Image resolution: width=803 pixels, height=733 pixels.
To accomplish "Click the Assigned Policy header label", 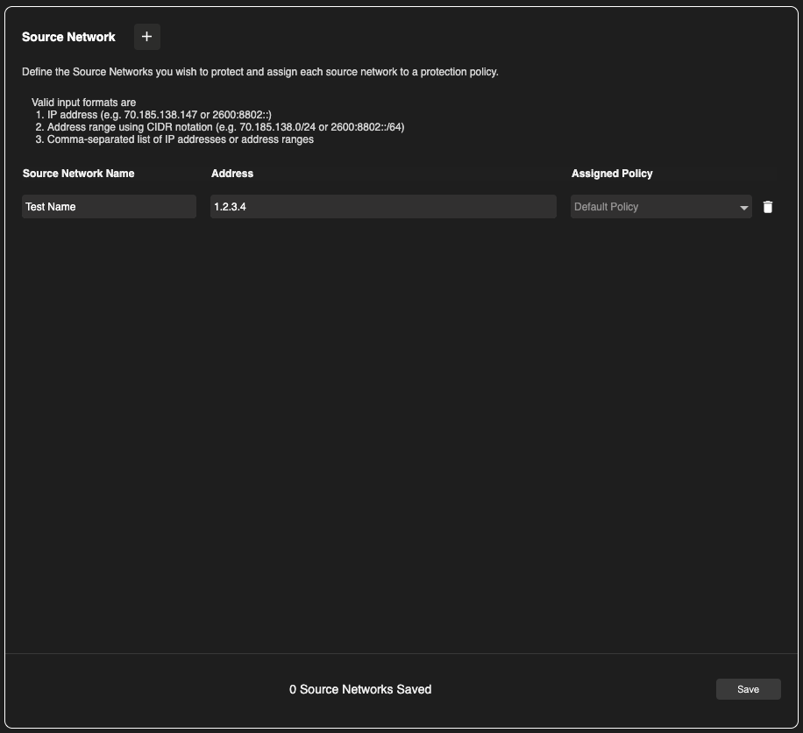I will click(612, 174).
